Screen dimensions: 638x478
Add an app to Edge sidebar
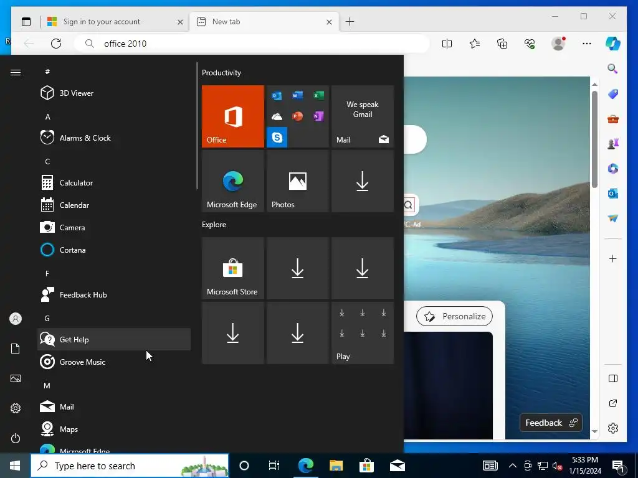point(613,258)
